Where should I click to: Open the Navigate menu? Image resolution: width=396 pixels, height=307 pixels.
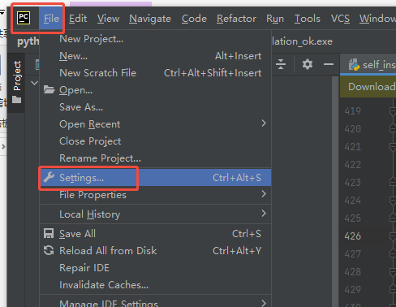(150, 19)
